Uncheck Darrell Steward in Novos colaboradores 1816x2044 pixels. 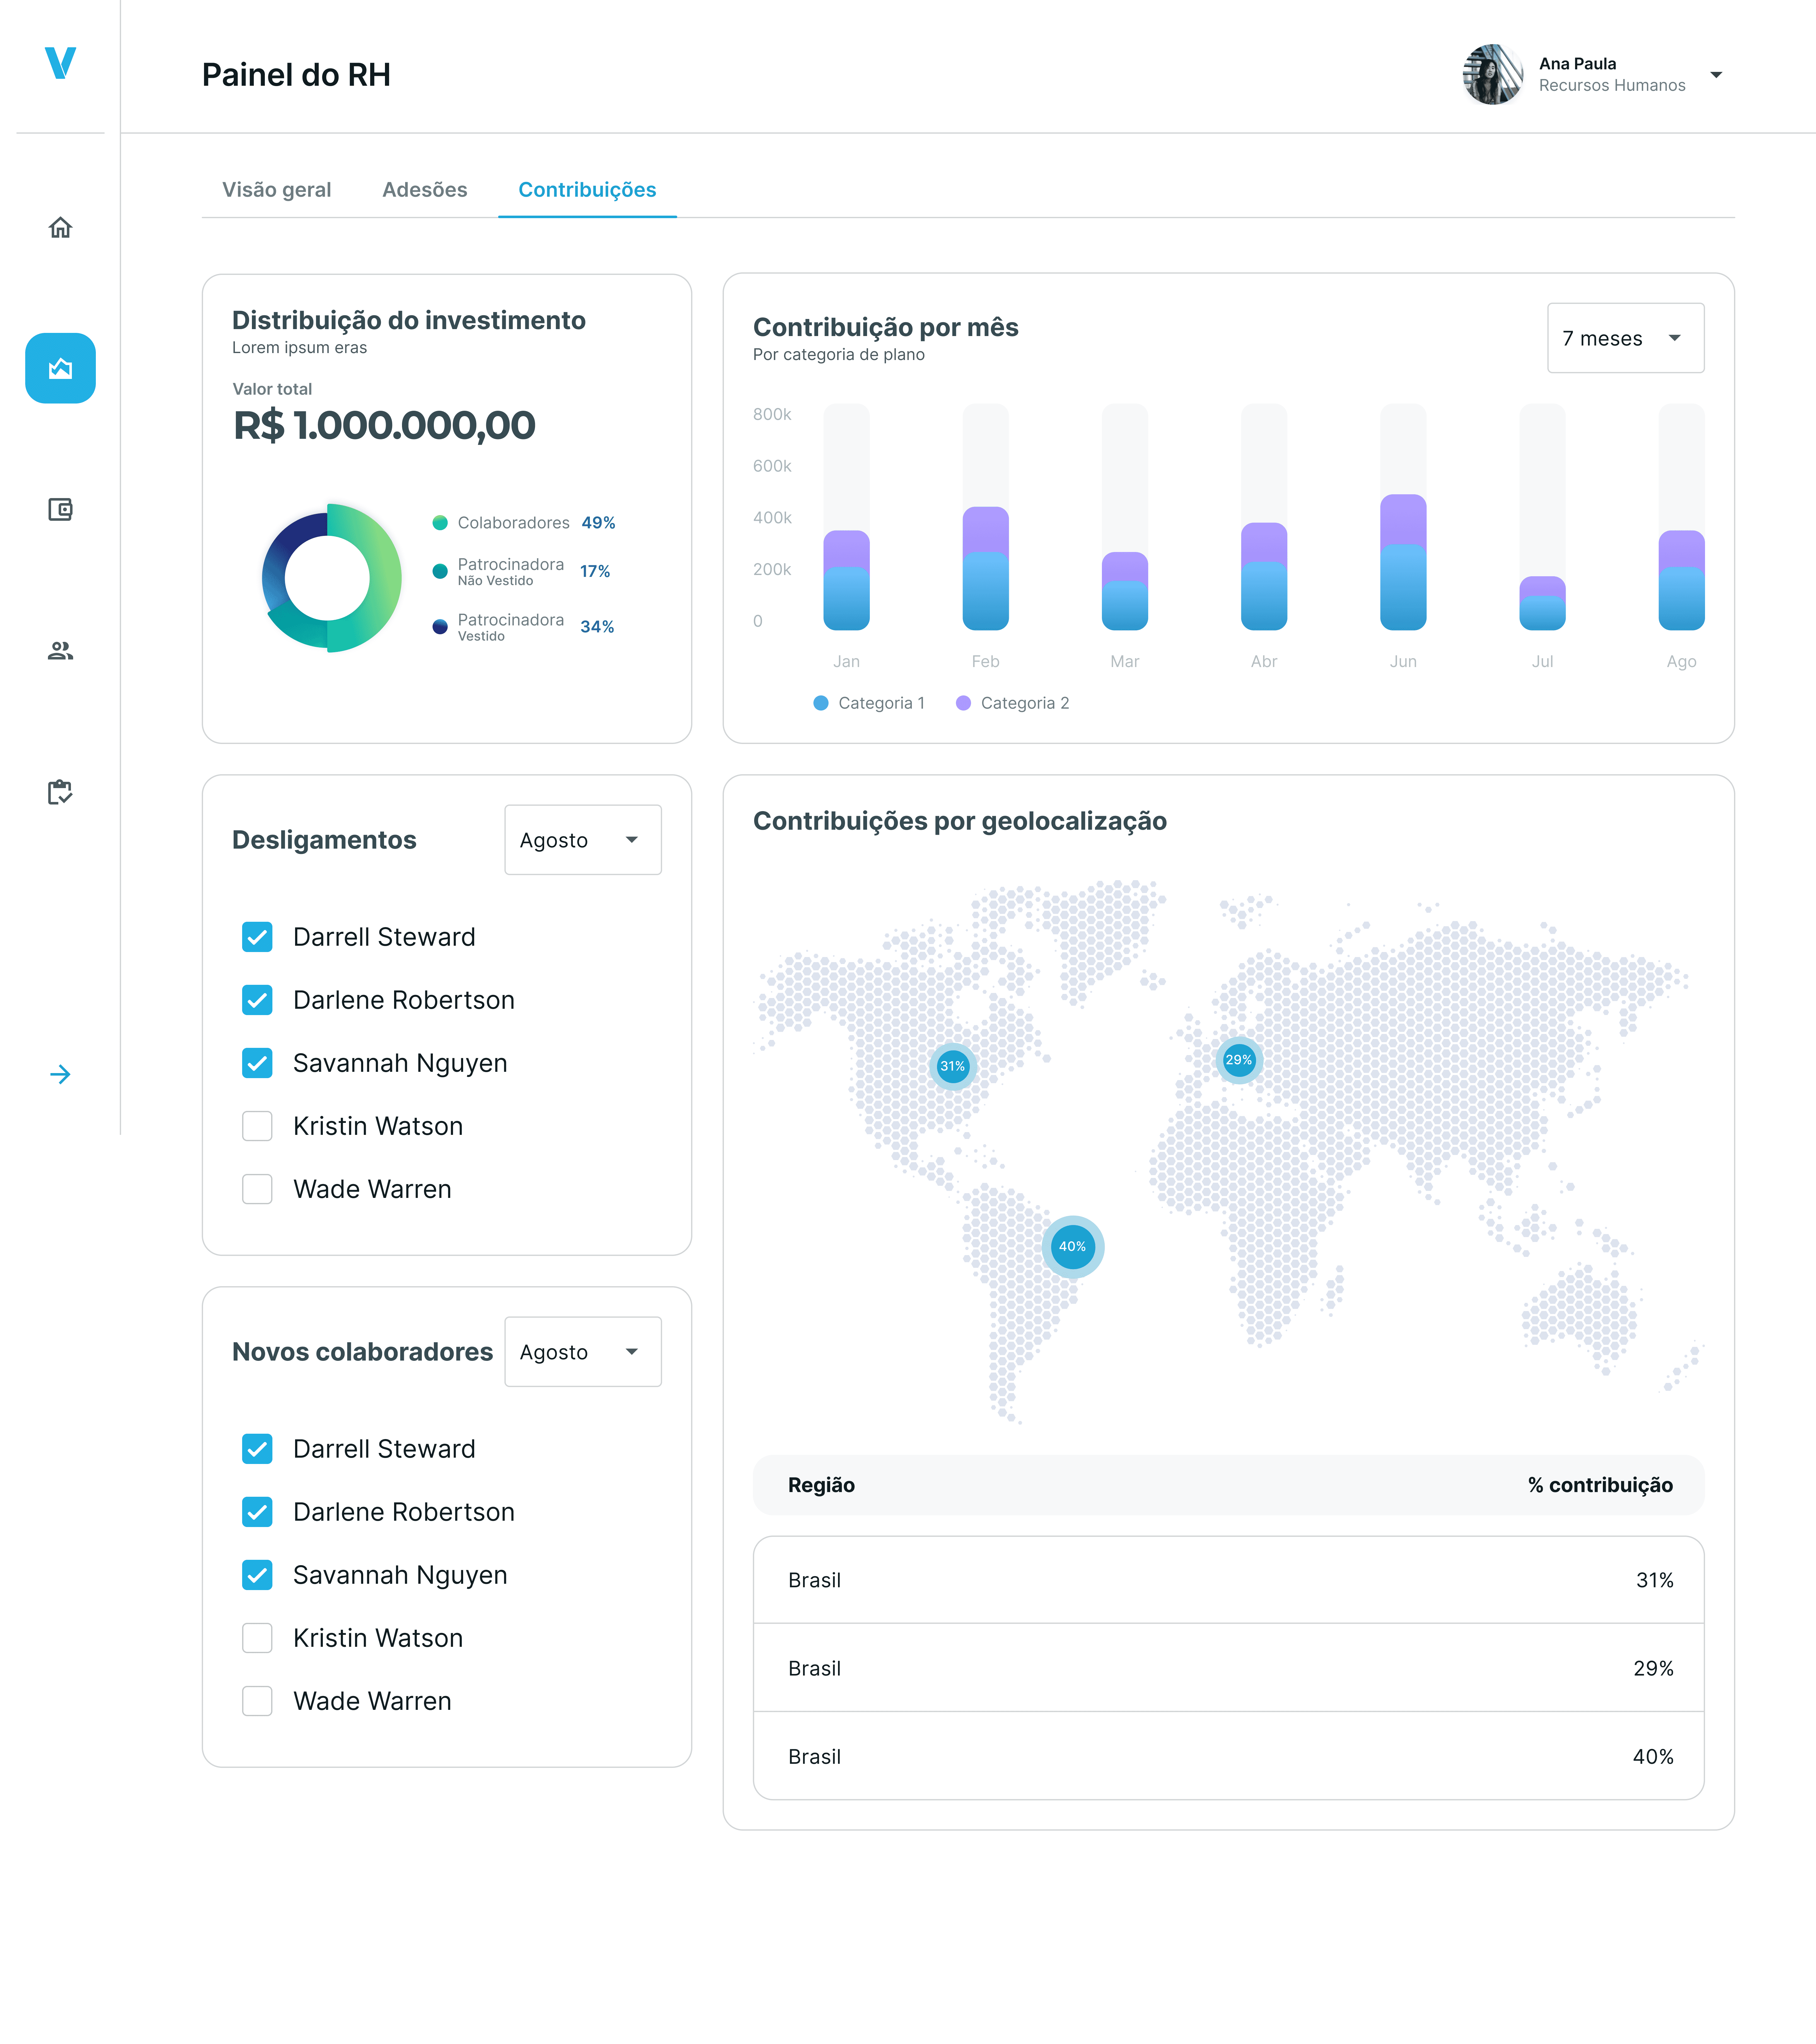pos(257,1449)
